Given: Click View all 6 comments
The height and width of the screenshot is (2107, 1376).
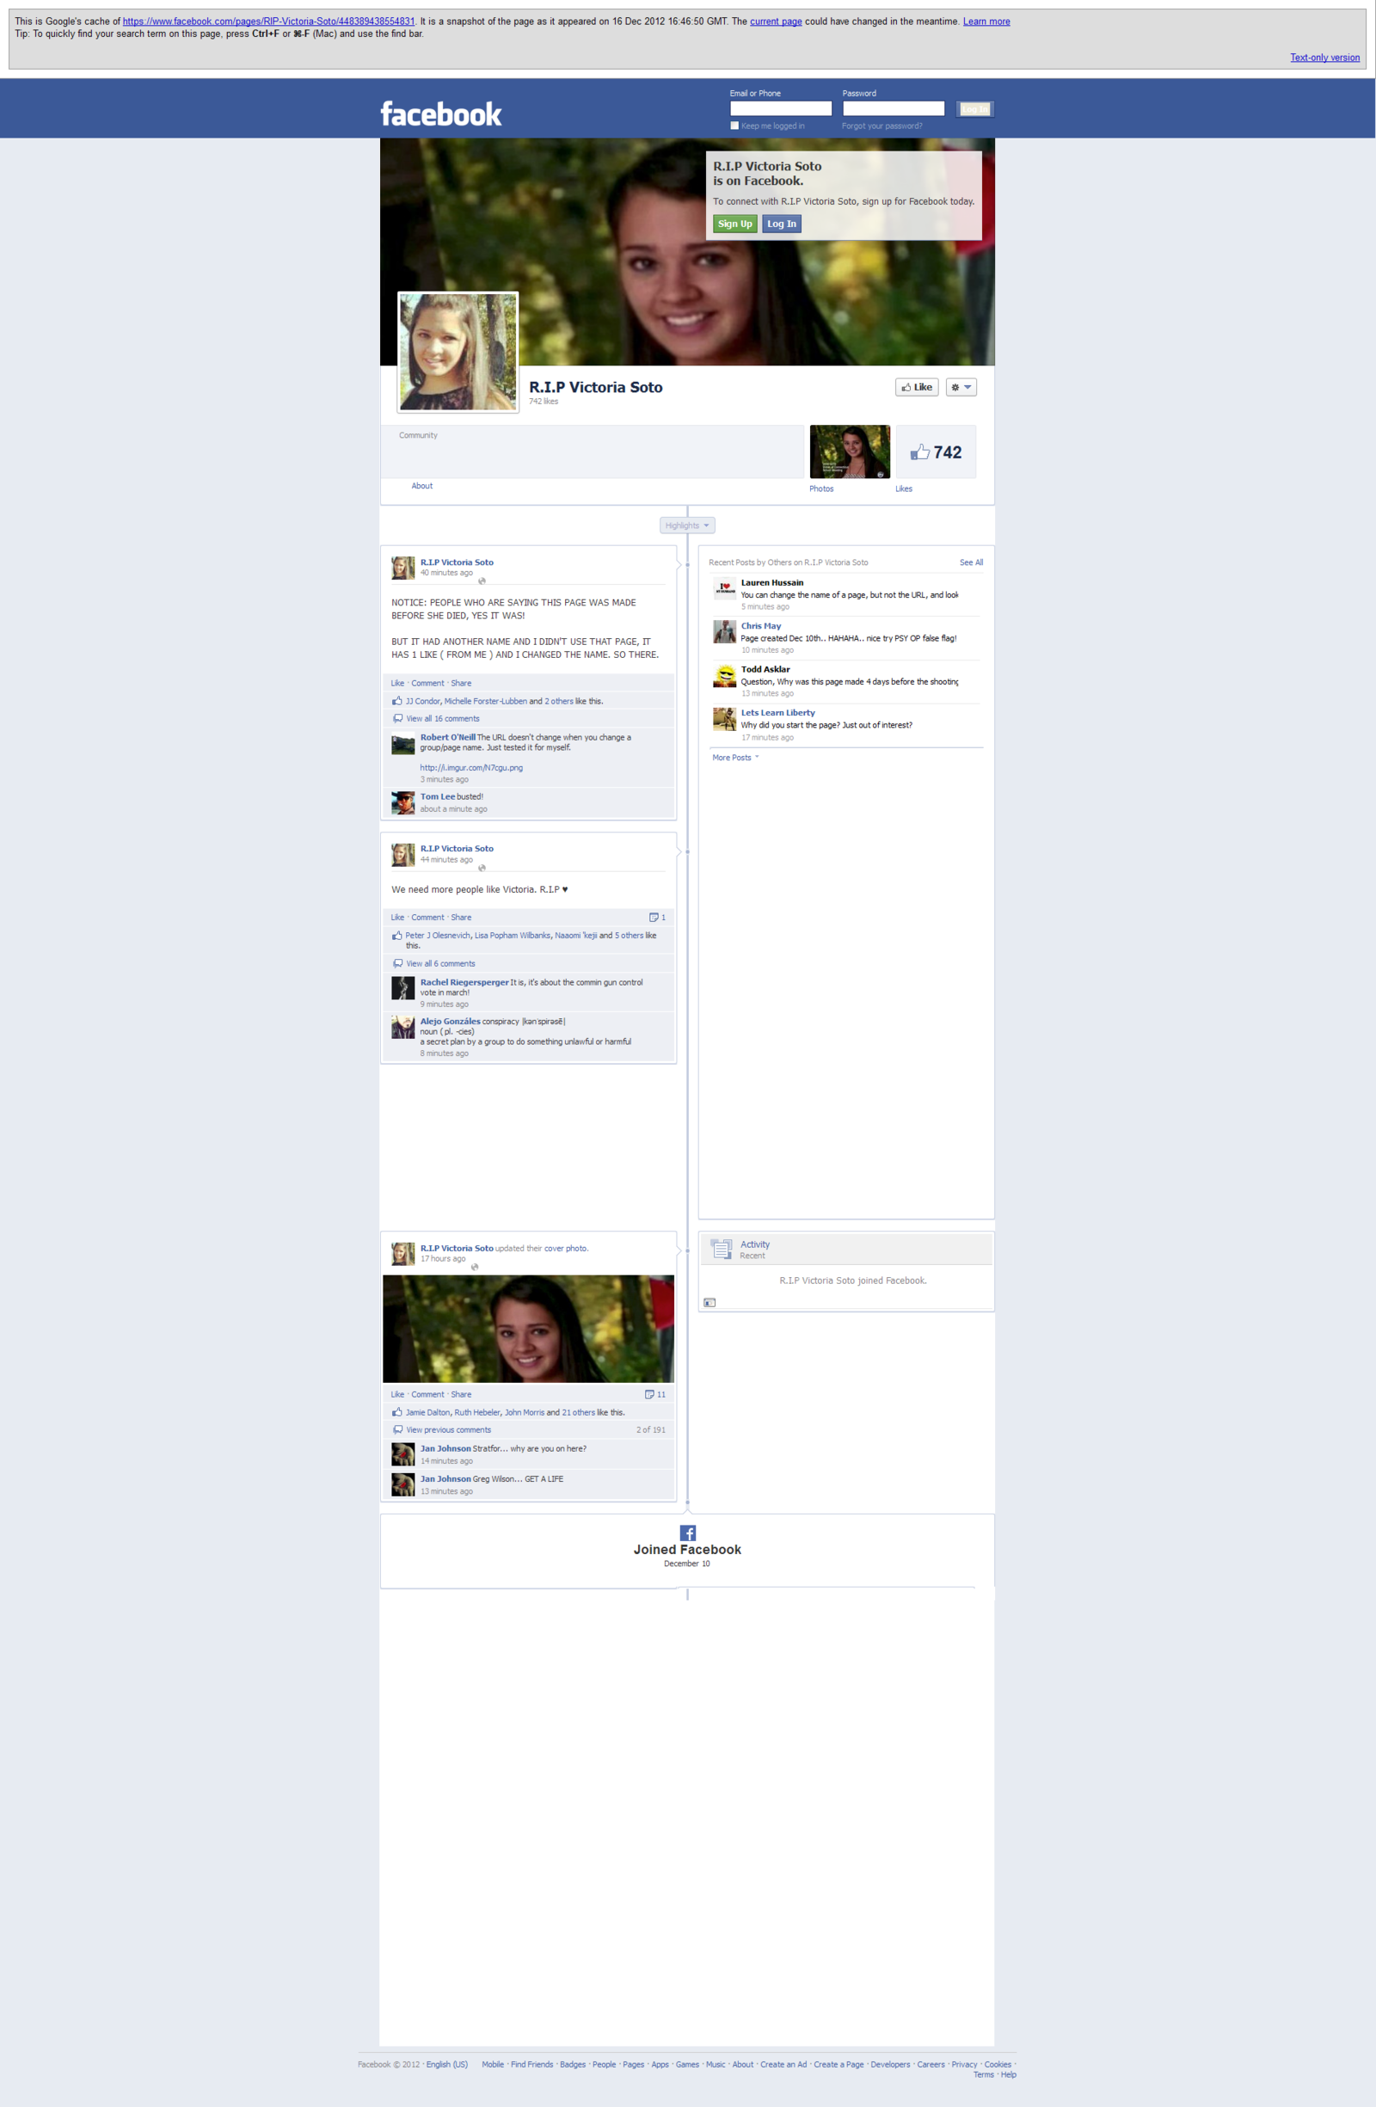Looking at the screenshot, I should 440,963.
